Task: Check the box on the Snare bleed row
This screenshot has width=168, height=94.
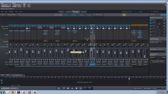Action: [164, 23]
